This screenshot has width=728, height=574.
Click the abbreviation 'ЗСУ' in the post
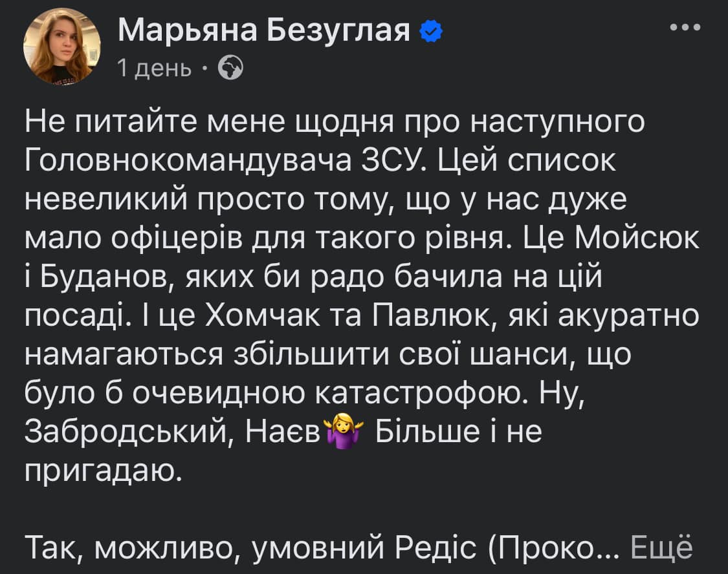coord(393,161)
